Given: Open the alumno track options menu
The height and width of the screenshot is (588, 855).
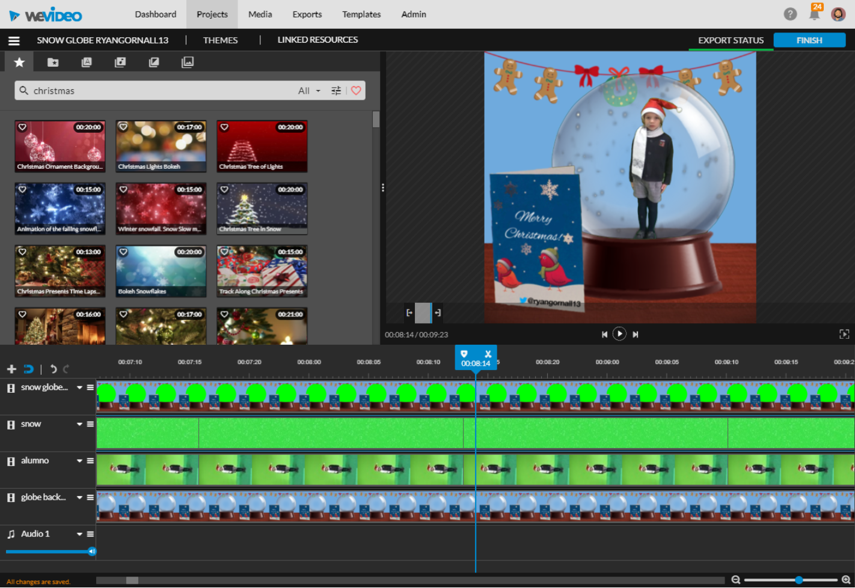Looking at the screenshot, I should tap(90, 461).
